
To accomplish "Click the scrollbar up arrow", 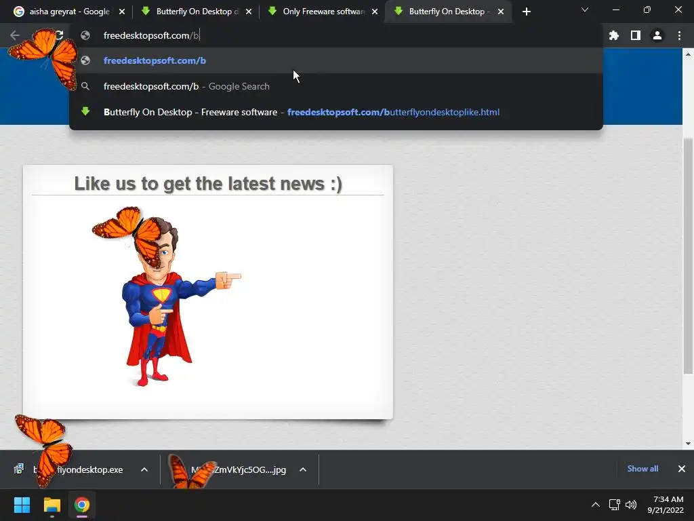I will [x=688, y=54].
